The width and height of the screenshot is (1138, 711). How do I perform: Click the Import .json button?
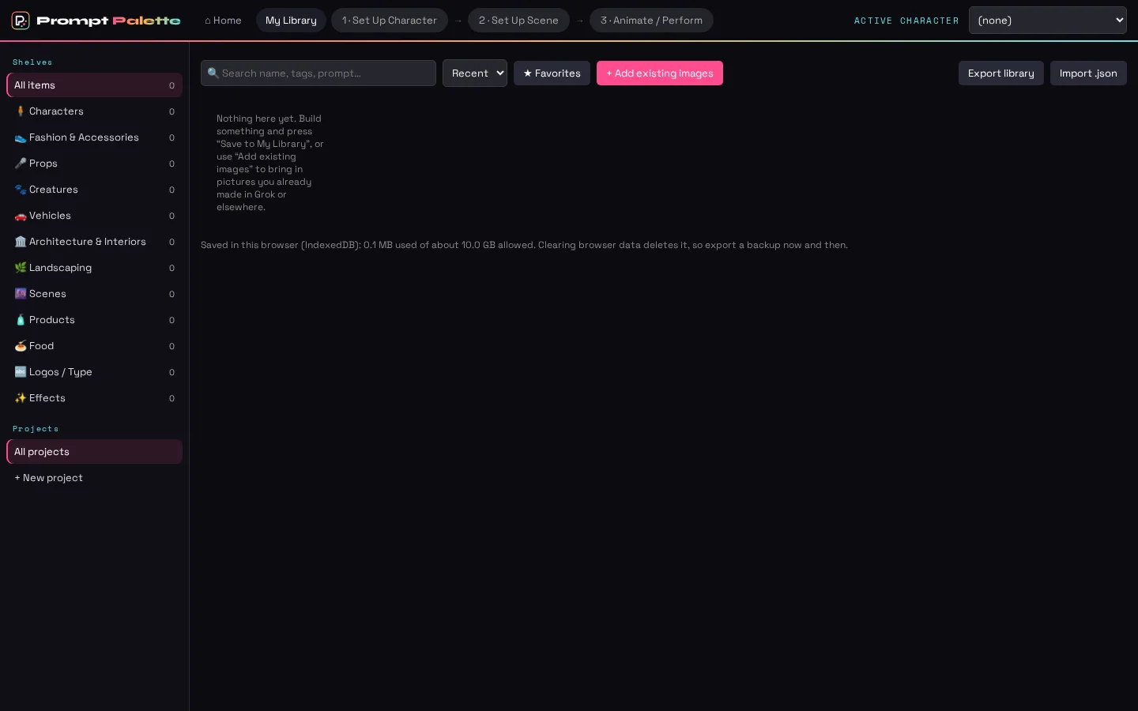pyautogui.click(x=1088, y=73)
